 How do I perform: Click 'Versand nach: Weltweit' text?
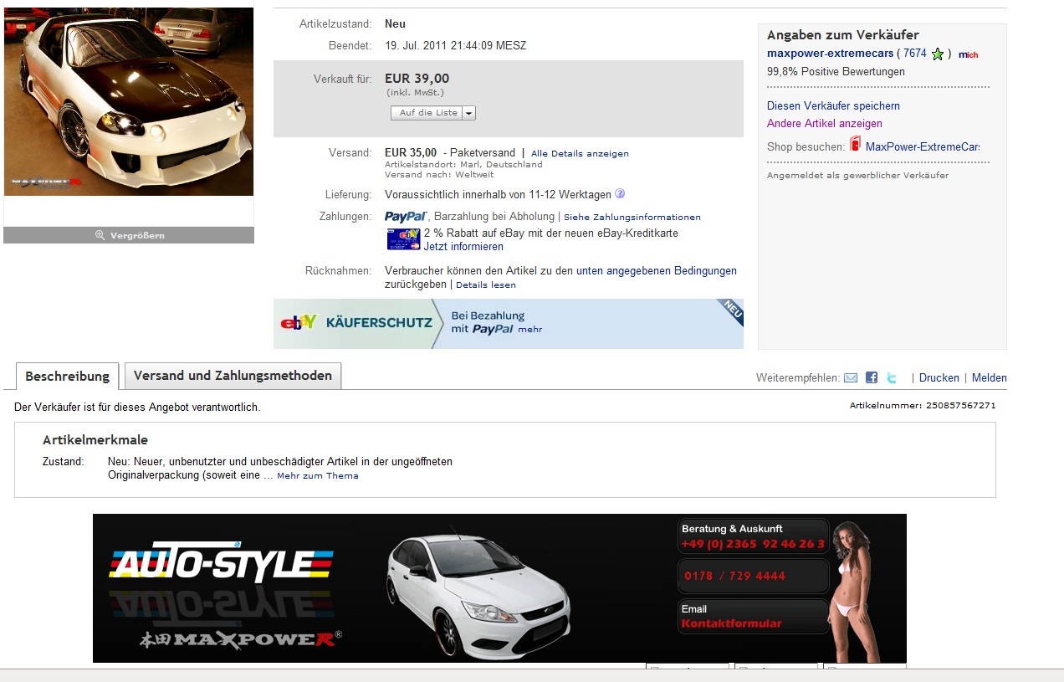point(439,175)
